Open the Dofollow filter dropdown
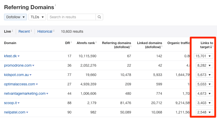The width and height of the screenshot is (217, 118). 15,17
